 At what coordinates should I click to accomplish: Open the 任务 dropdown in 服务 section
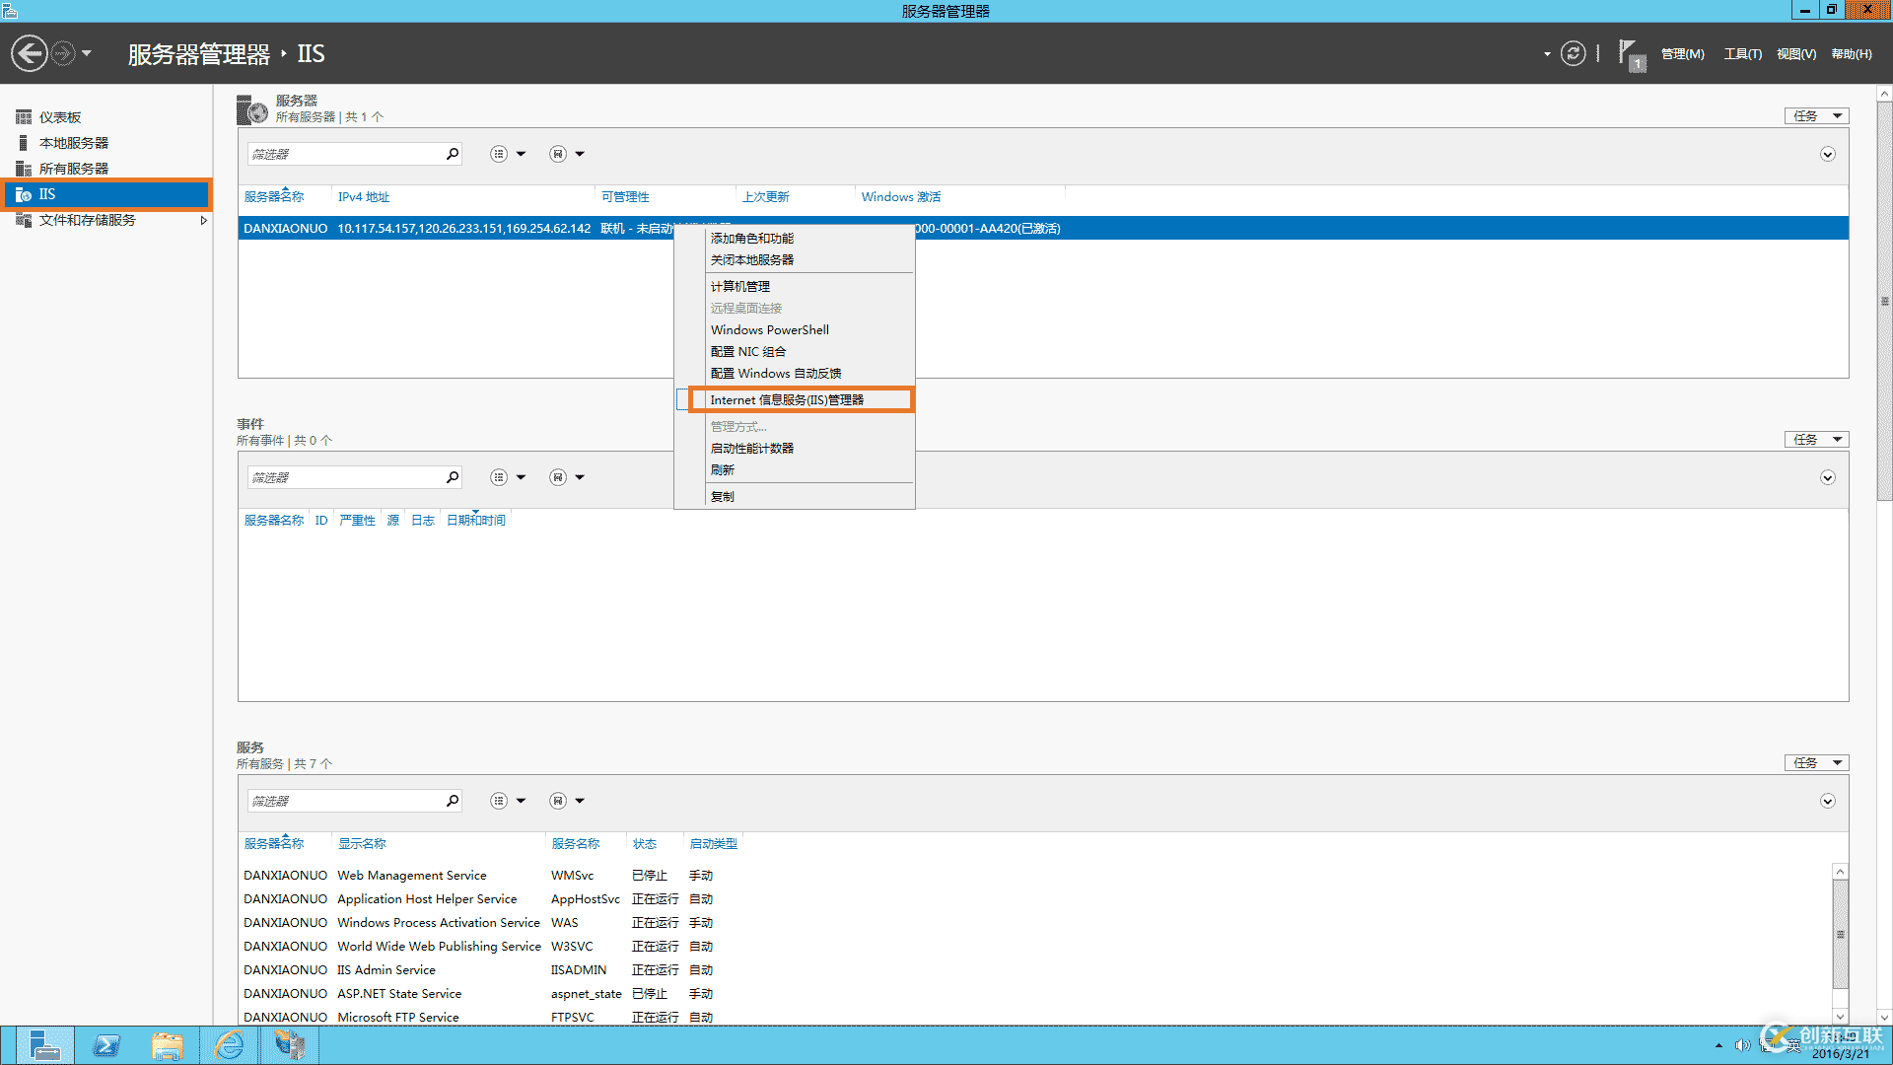click(x=1816, y=763)
